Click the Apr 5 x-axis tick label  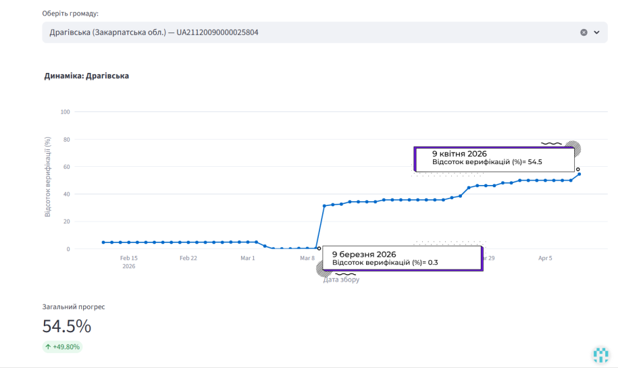[x=546, y=258]
